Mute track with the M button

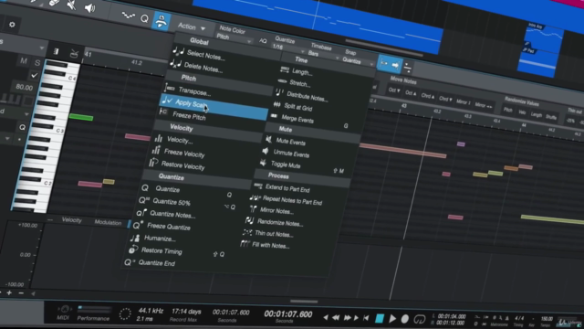click(24, 61)
